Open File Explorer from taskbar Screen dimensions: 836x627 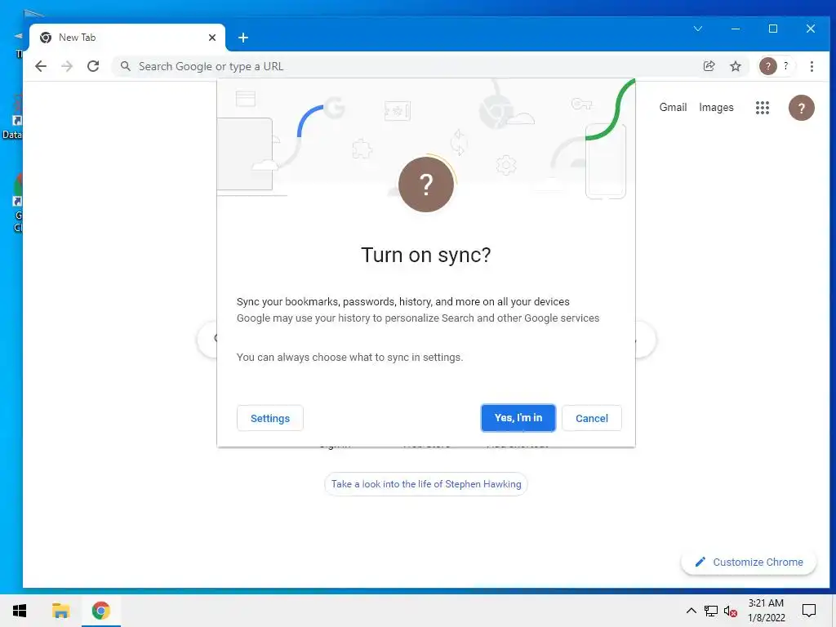[x=60, y=611]
